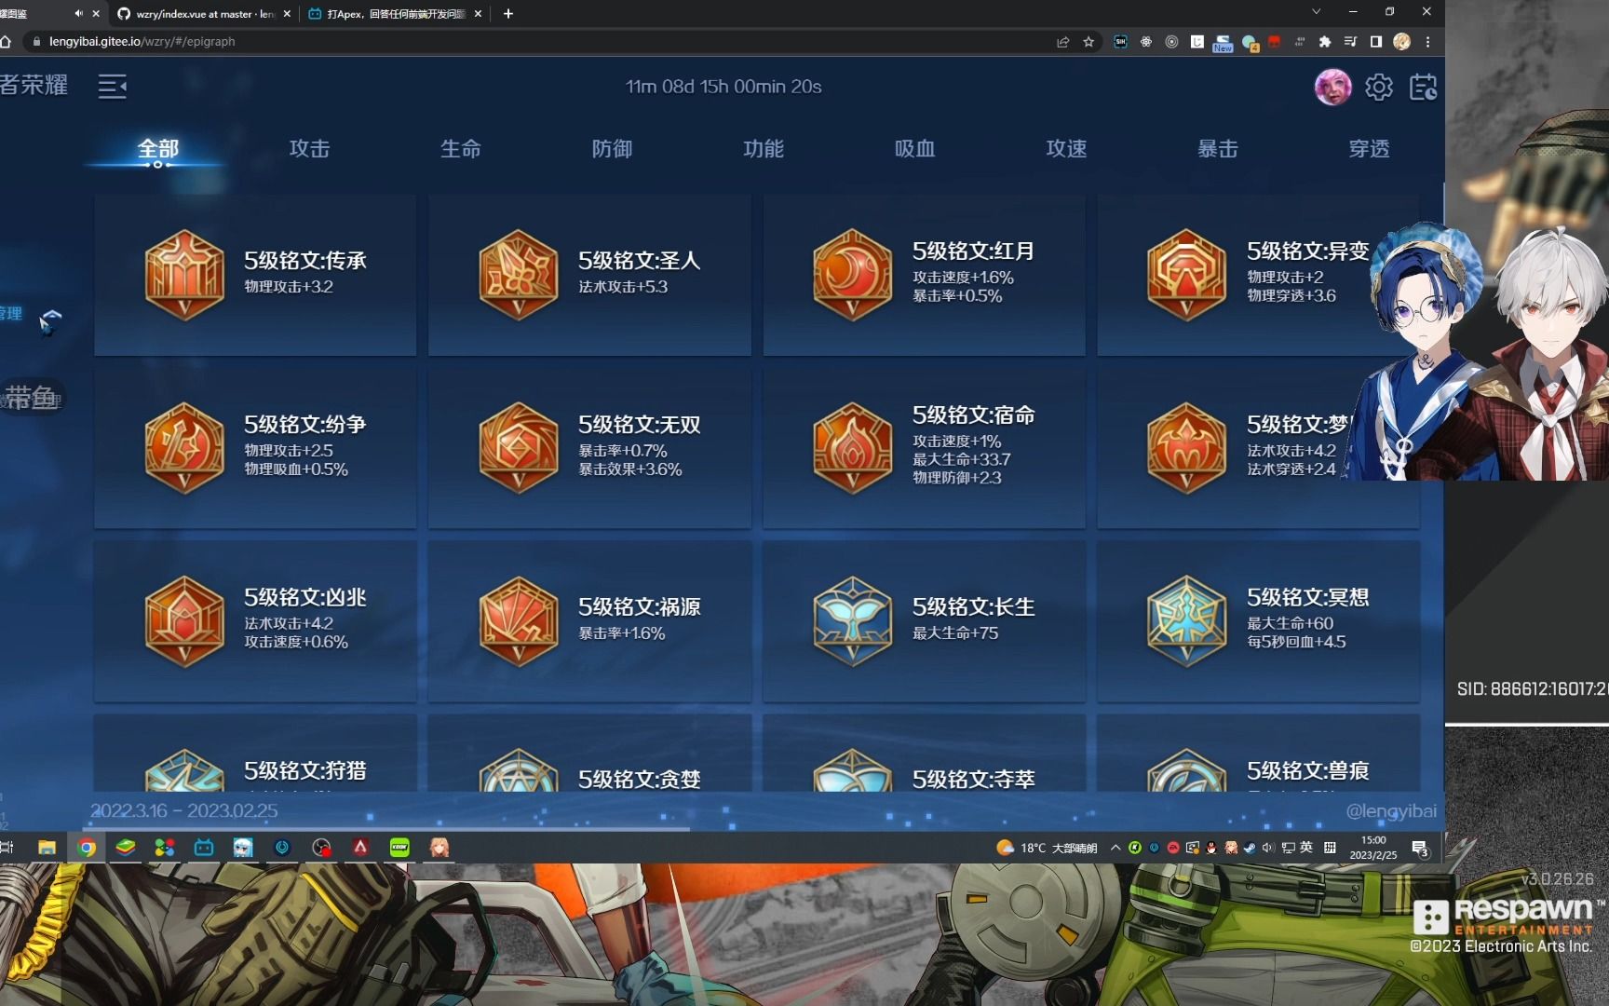Open the Bilibili app in the taskbar
Viewport: 1609px width, 1006px height.
coord(204,848)
